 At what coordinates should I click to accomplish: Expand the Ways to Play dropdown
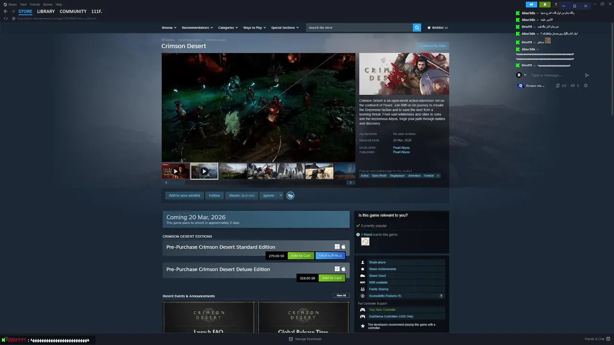[x=254, y=27]
